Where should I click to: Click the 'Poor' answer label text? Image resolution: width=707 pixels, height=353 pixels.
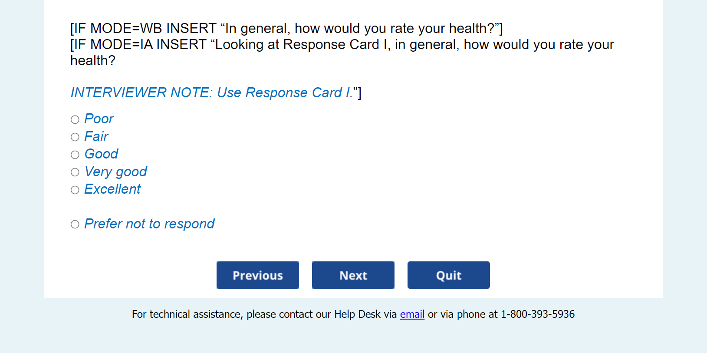click(x=99, y=119)
